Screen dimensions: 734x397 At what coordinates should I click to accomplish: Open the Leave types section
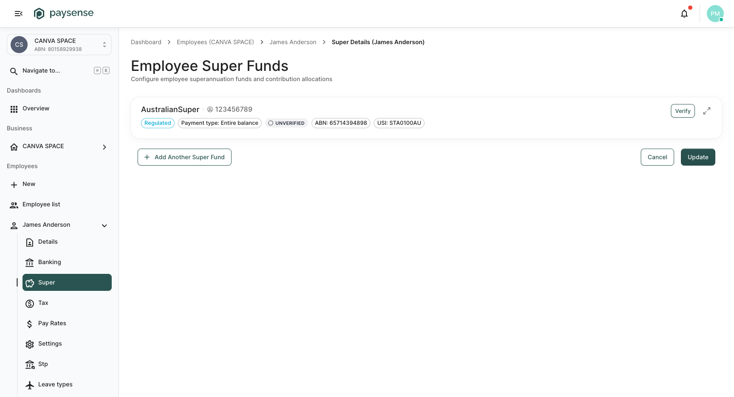[x=67, y=385]
